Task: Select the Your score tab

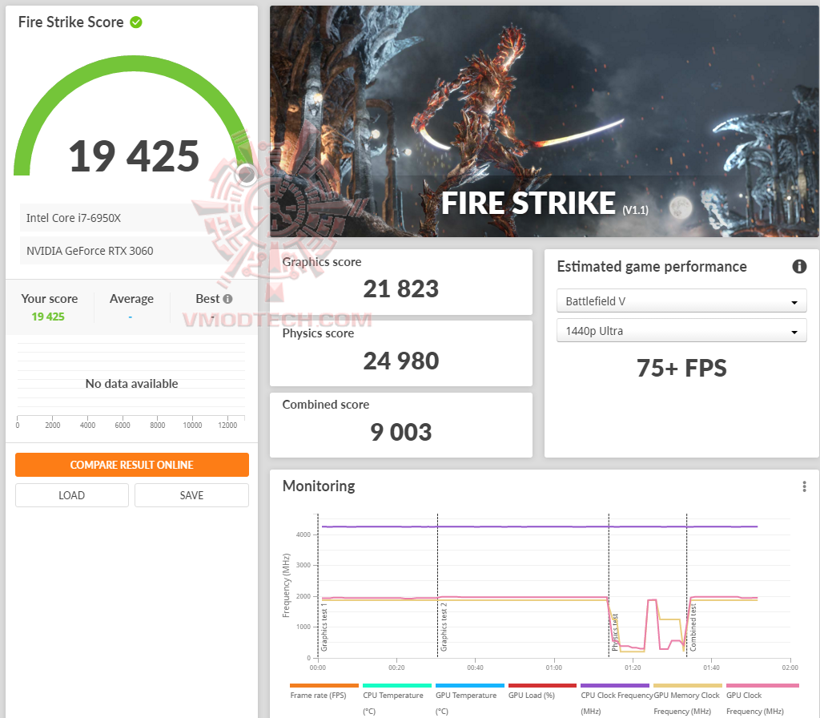Action: [50, 298]
